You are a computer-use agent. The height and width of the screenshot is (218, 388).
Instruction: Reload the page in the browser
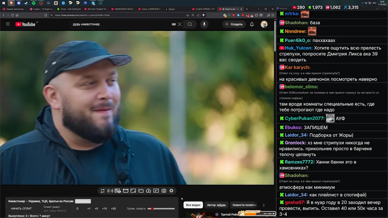[12, 15]
